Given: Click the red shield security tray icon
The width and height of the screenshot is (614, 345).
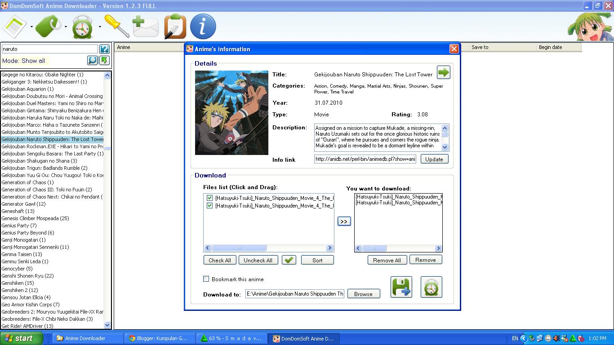Looking at the screenshot, I should pyautogui.click(x=581, y=338).
